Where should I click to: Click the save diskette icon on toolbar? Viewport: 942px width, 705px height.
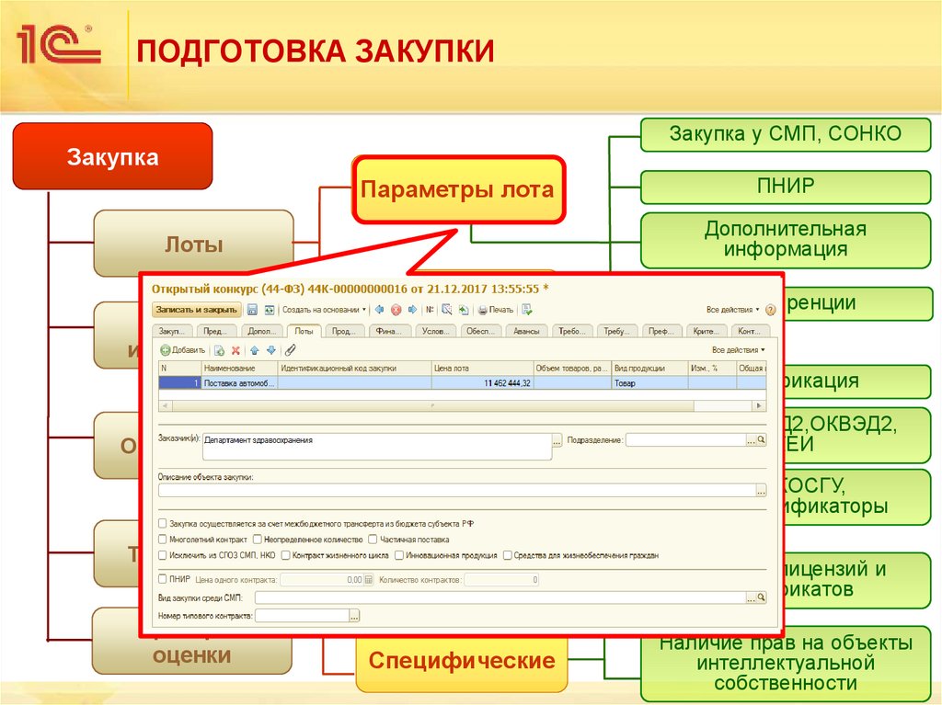pos(251,309)
